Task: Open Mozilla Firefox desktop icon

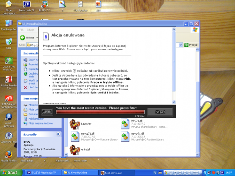Action: tap(9, 156)
